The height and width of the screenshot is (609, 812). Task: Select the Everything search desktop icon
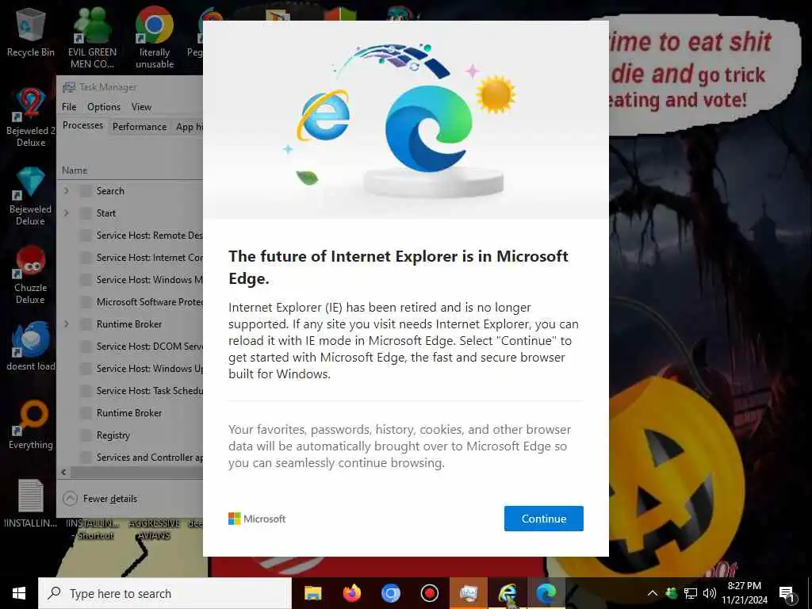point(31,426)
